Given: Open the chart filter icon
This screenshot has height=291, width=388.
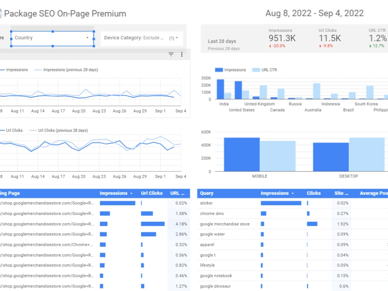Looking at the screenshot, I should click(171, 54).
